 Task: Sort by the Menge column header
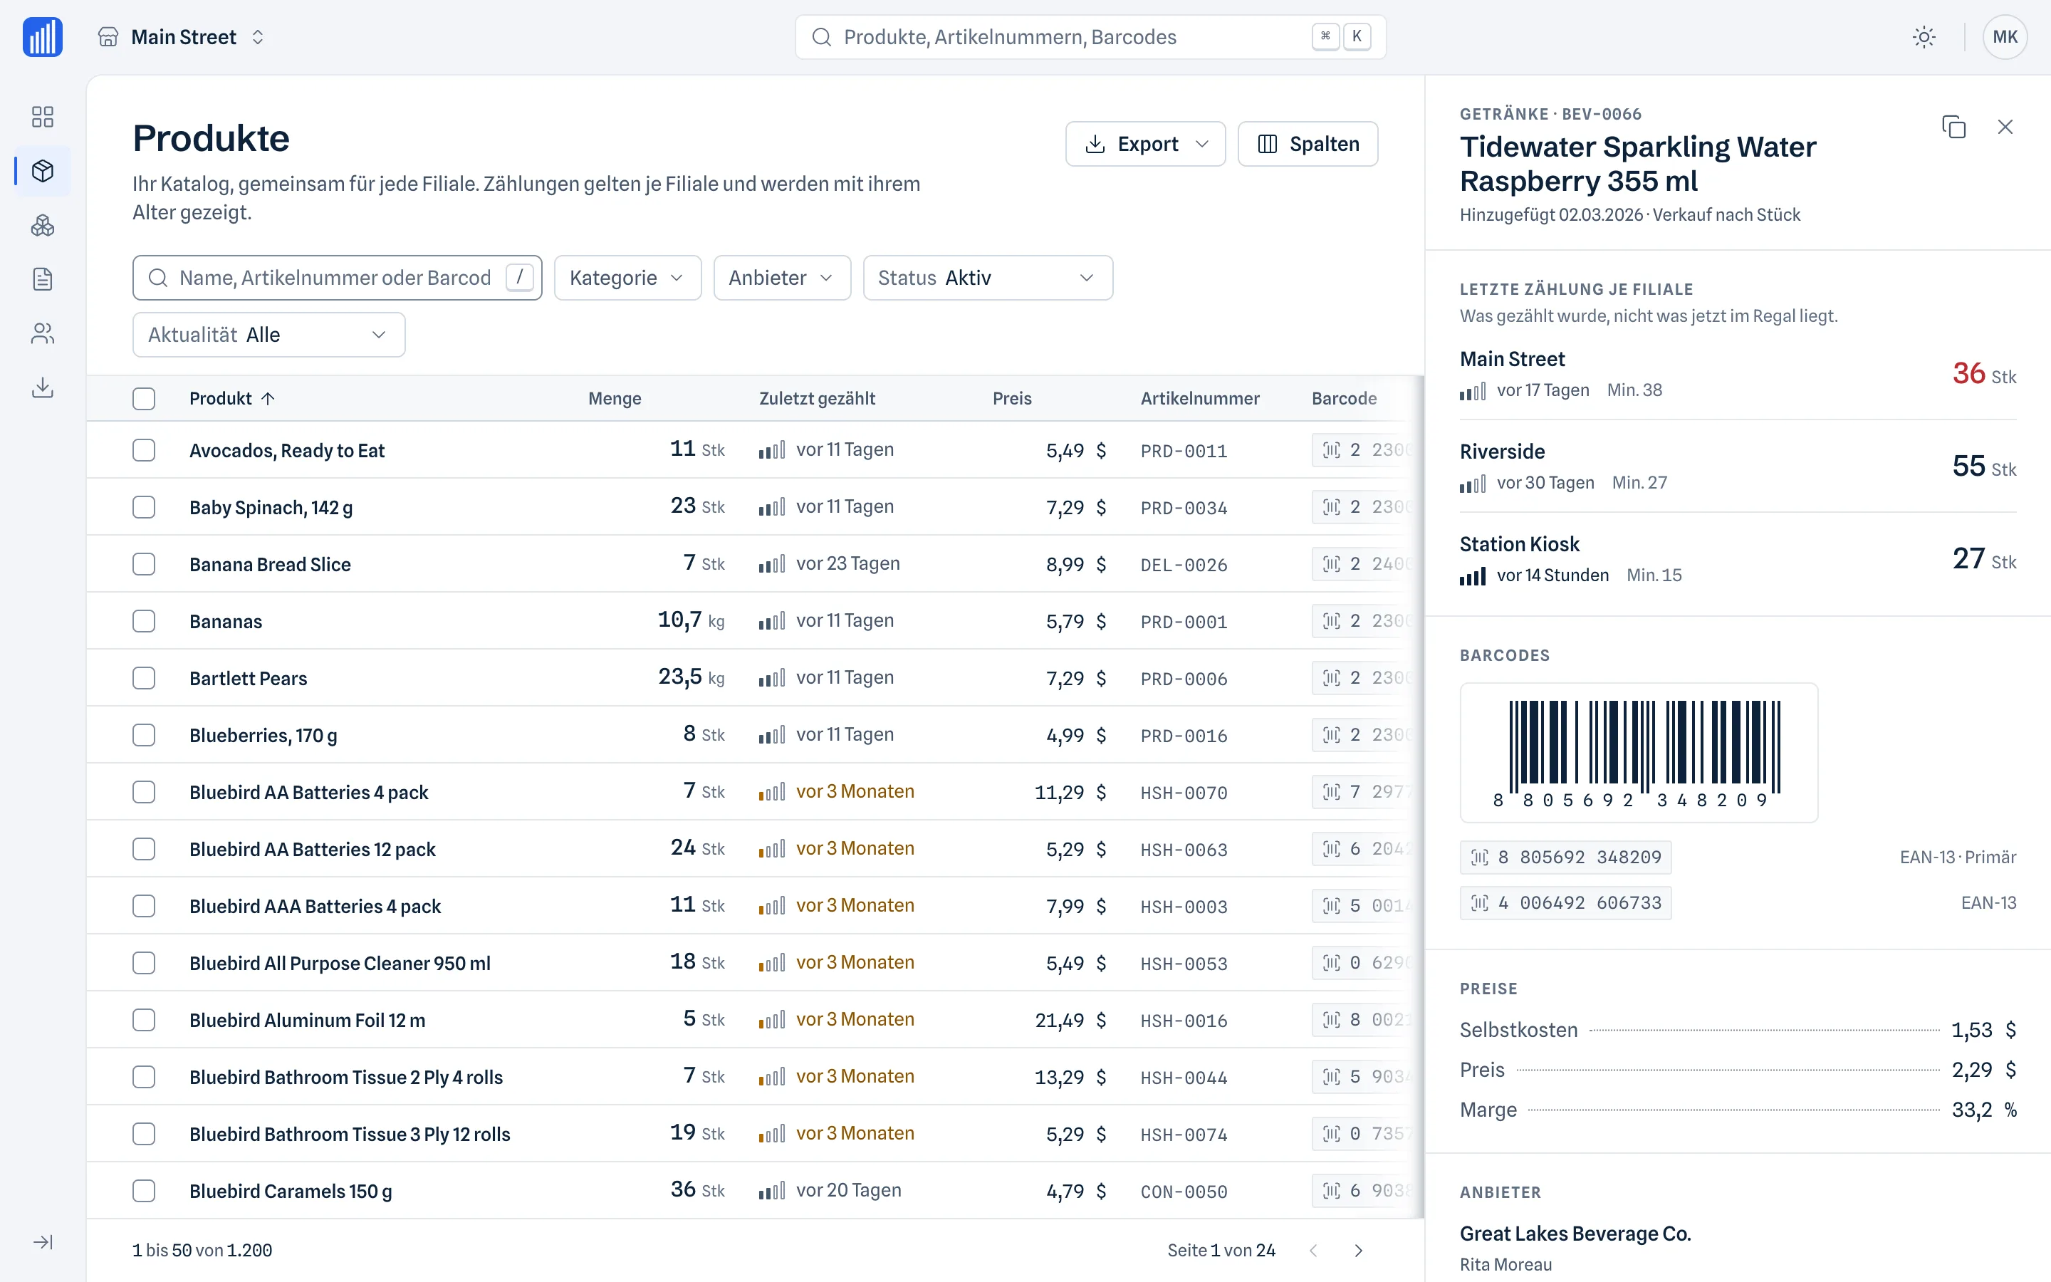[615, 399]
